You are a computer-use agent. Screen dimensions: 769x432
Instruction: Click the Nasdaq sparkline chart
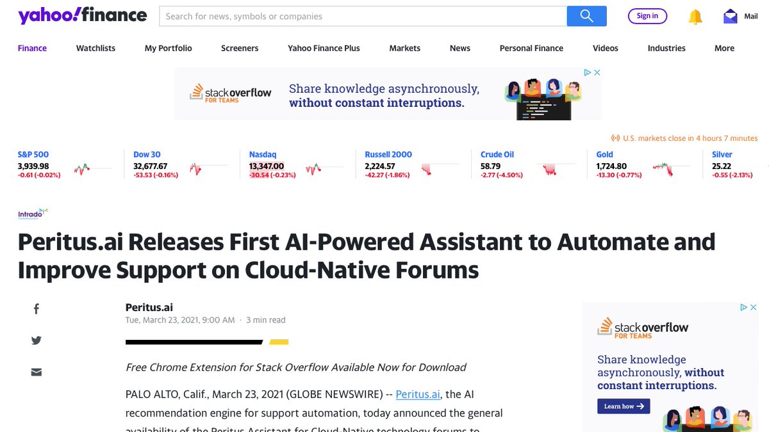tap(324, 169)
